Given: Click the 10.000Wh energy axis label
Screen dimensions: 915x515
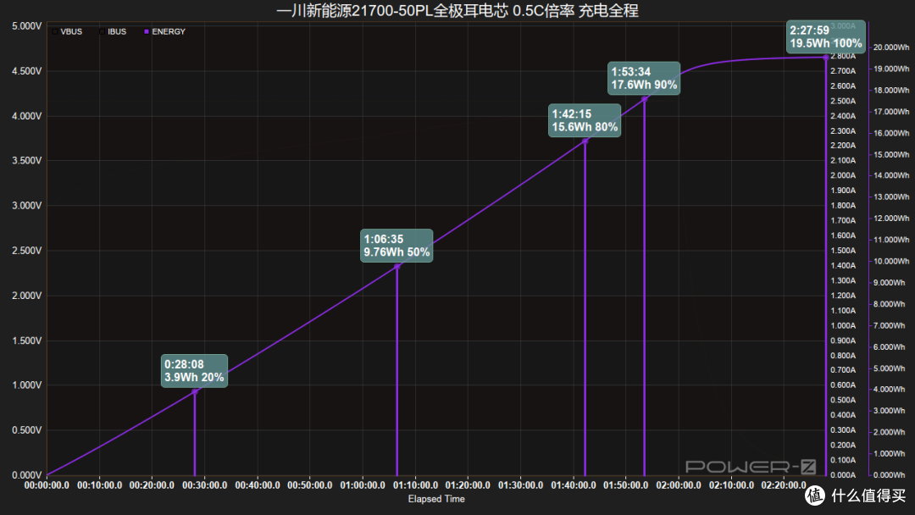Looking at the screenshot, I should click(891, 261).
